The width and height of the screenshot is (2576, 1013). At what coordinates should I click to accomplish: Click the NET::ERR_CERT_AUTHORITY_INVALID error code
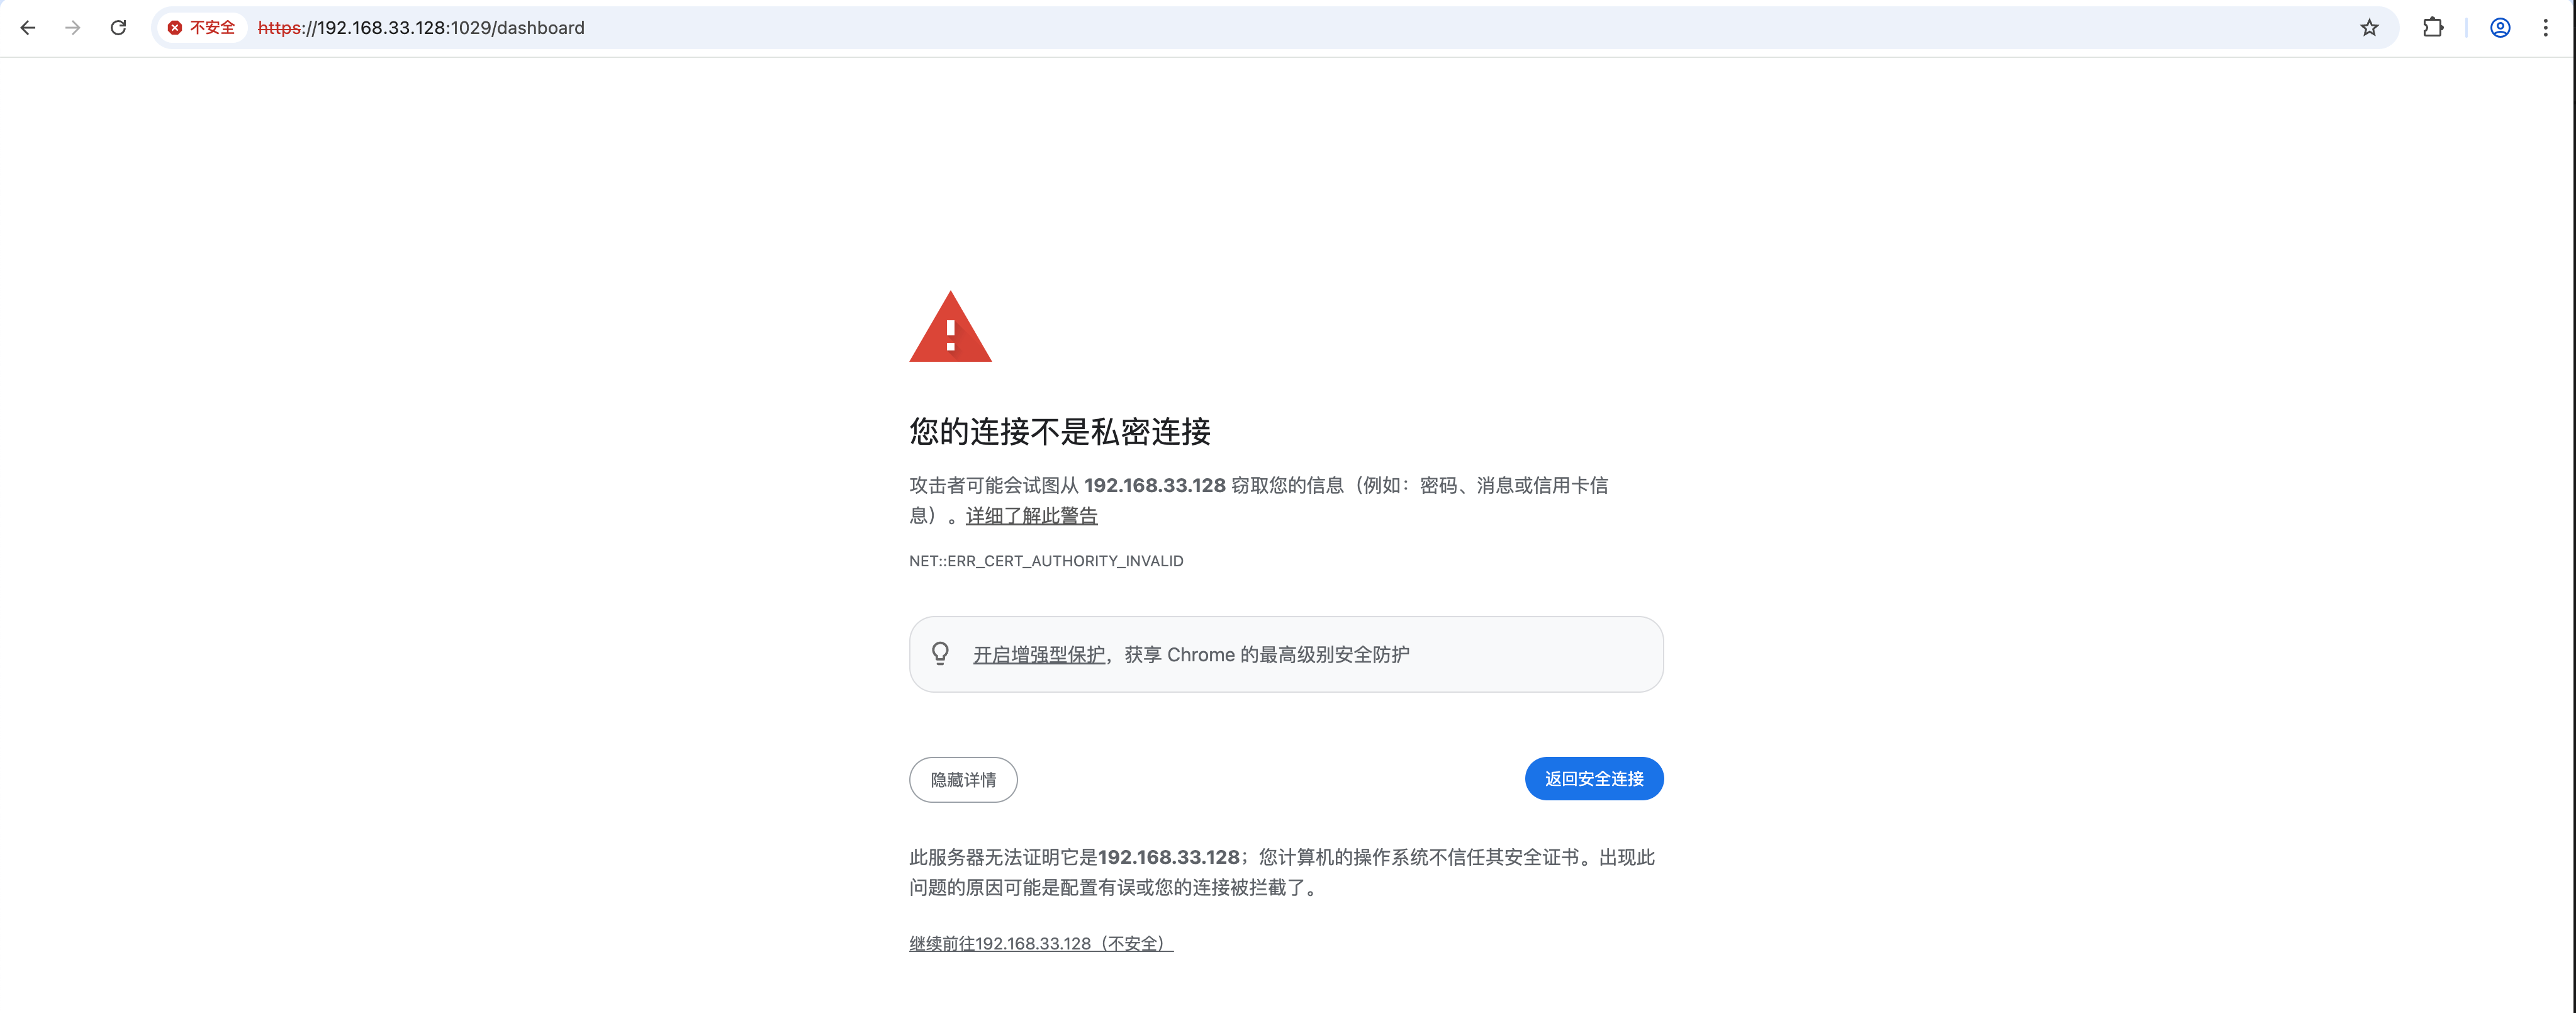(x=1046, y=561)
